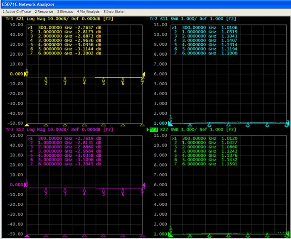Click magenta reference level arrow on Tr3 plot
The width and height of the screenshot is (291, 239).
click(x=26, y=185)
